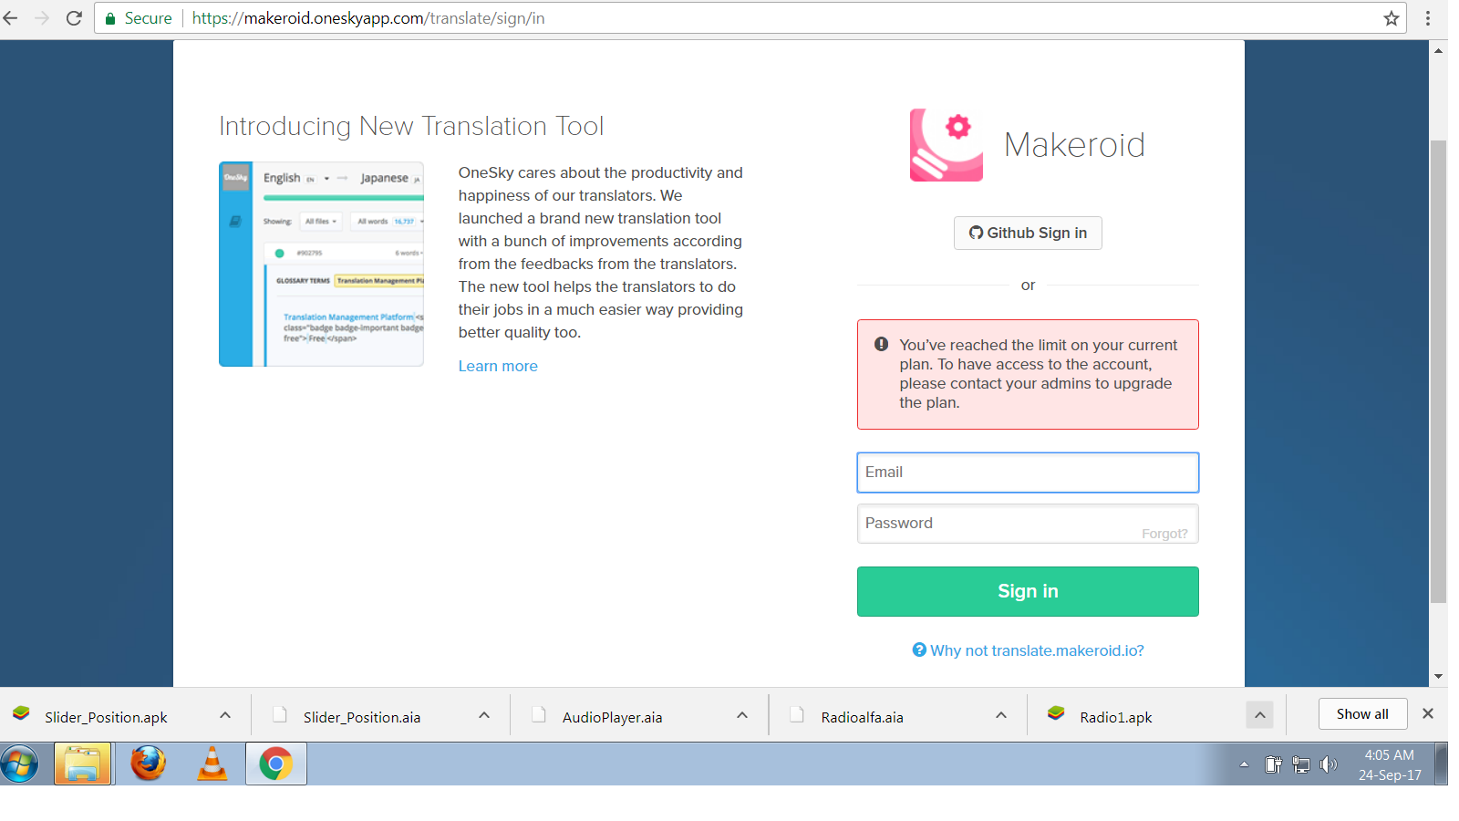Open the Learn more link
Viewport: 1459px width, 821px height.
point(498,366)
